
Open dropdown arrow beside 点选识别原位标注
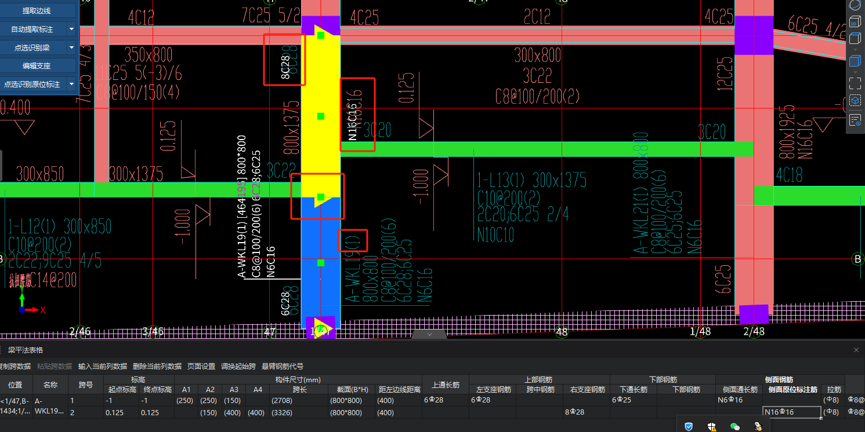tap(71, 85)
